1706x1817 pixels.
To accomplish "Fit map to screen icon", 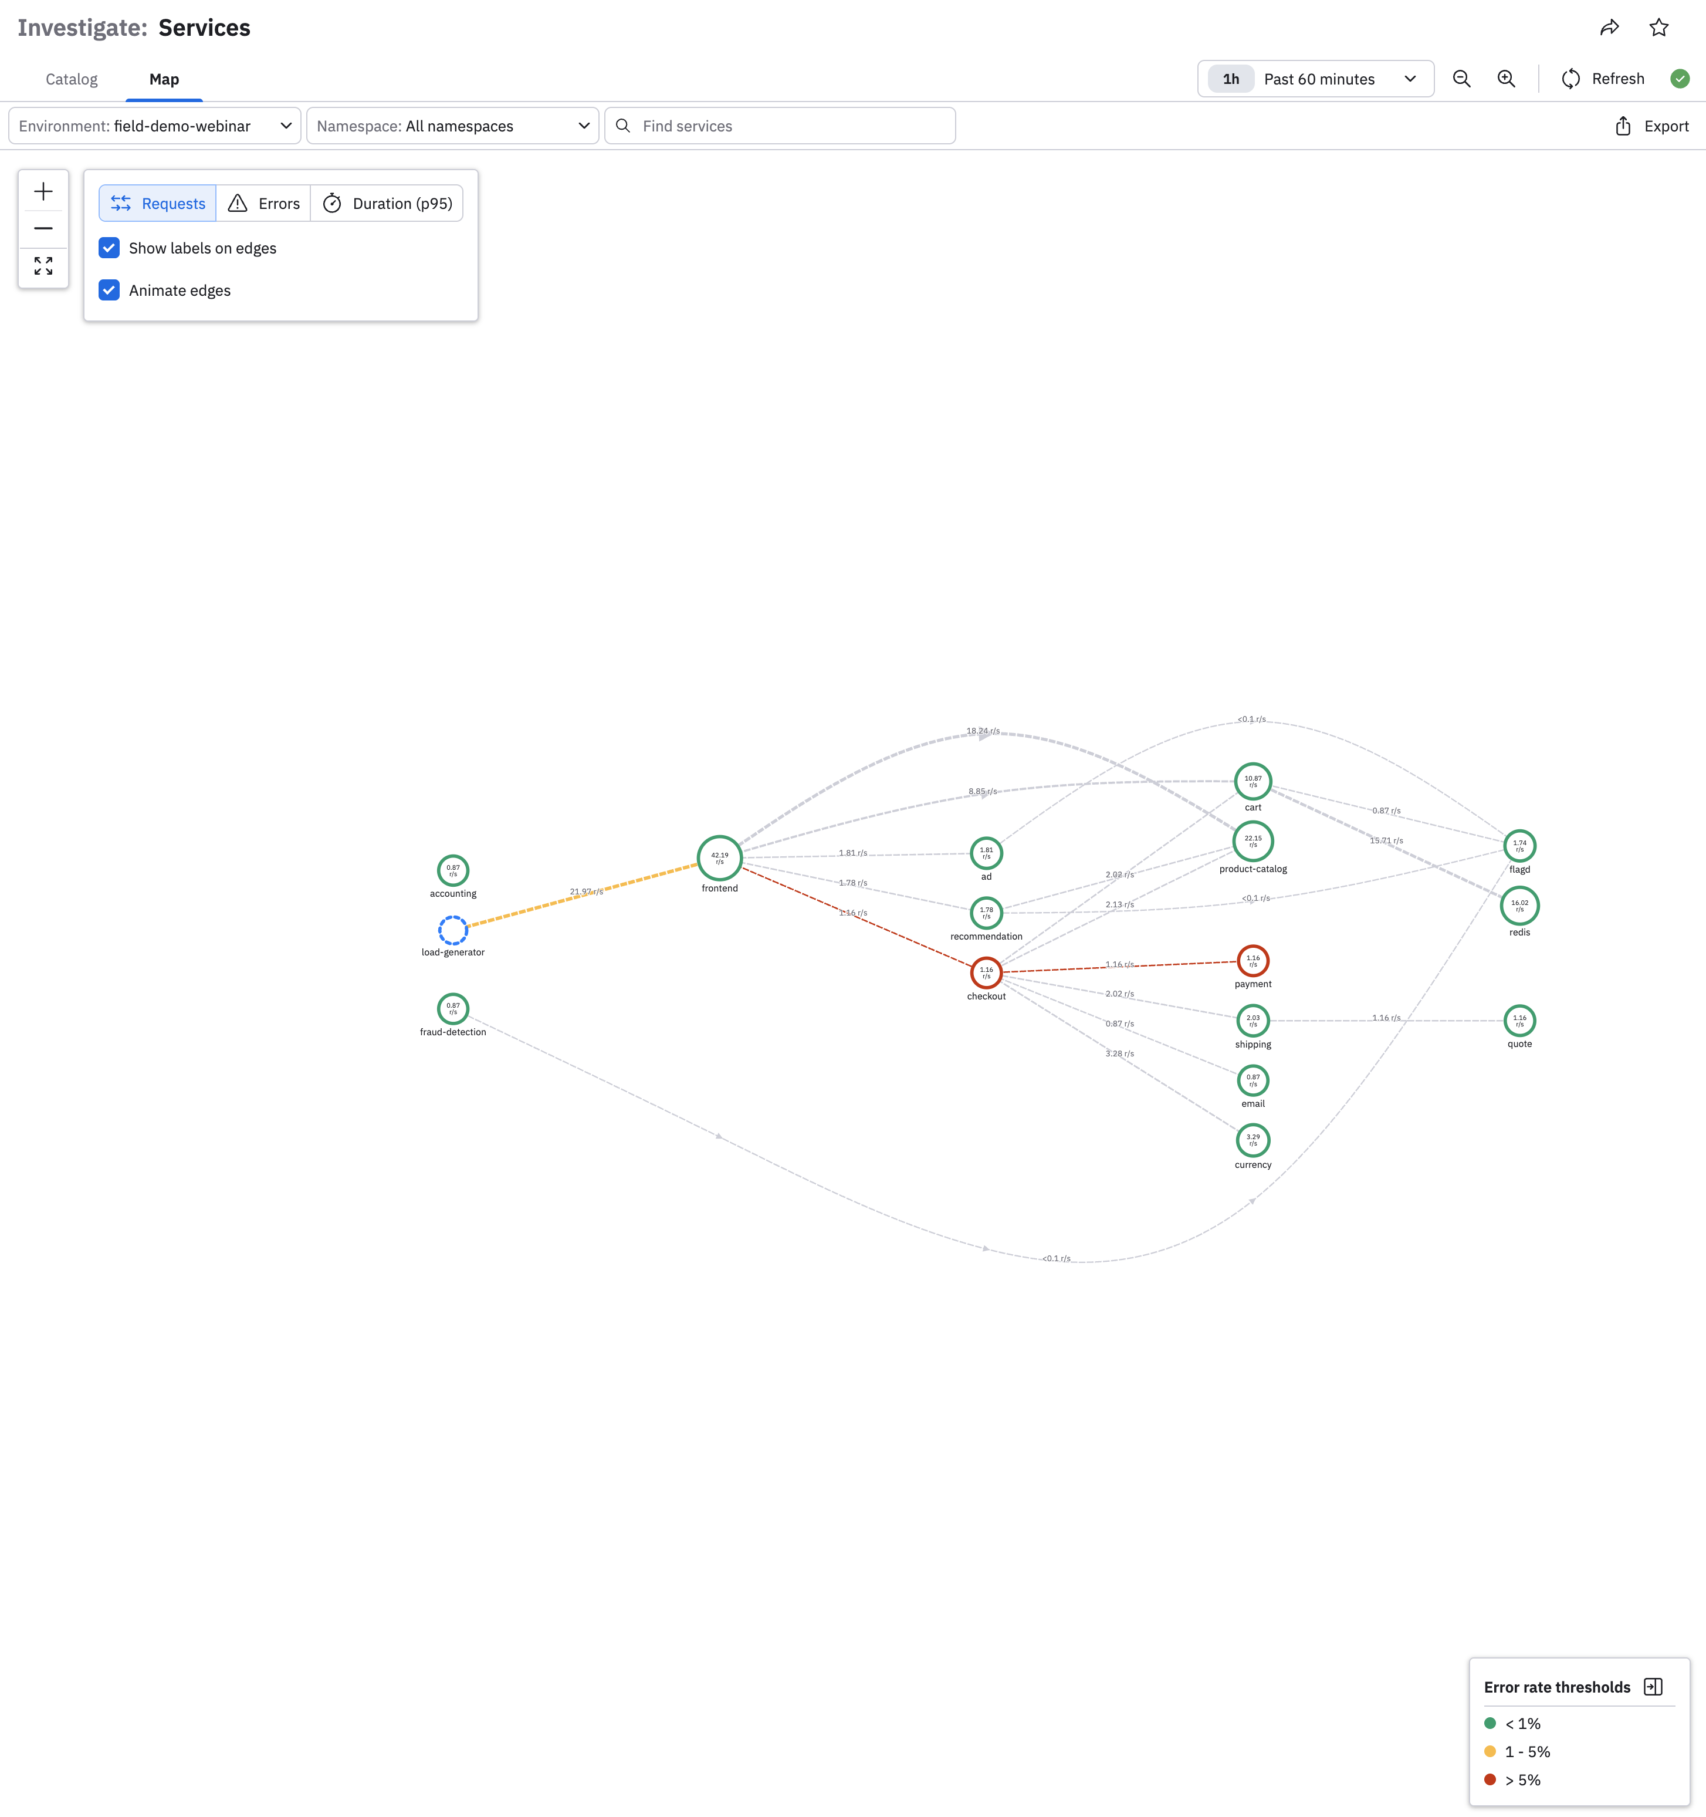I will [x=43, y=266].
